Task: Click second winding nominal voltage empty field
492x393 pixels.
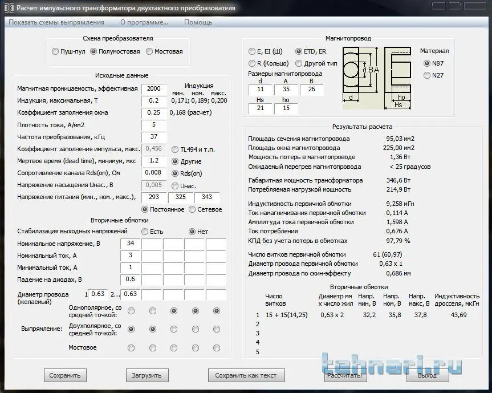Action: pyautogui.click(x=152, y=244)
